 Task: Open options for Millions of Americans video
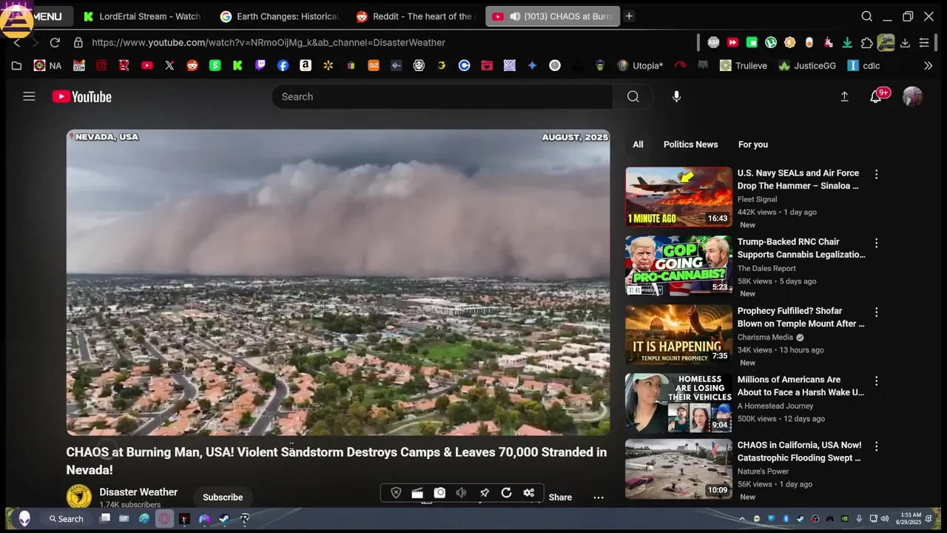877,381
